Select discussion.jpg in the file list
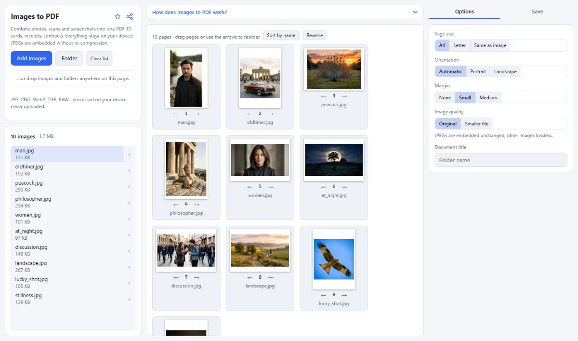Screen dimensions: 578x341 67,250
